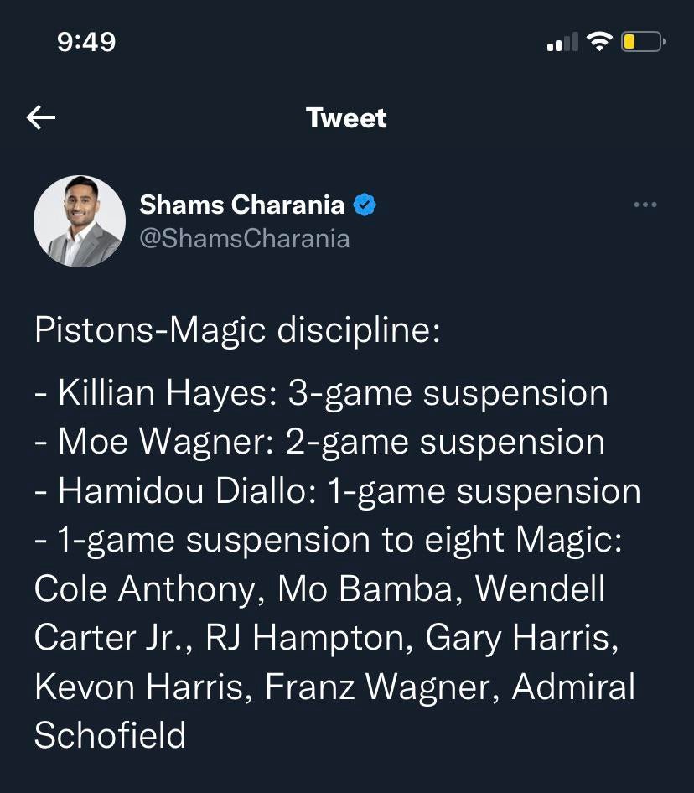Tap the word Schofield in the tweet
This screenshot has height=793, width=694.
110,736
